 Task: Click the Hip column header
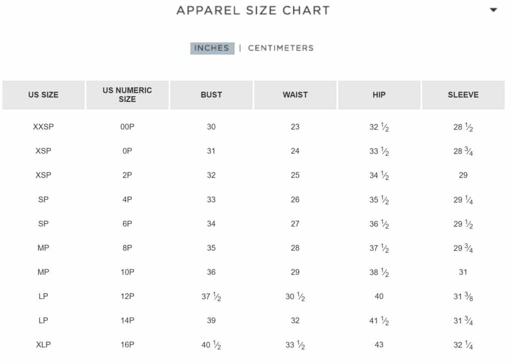pyautogui.click(x=379, y=95)
